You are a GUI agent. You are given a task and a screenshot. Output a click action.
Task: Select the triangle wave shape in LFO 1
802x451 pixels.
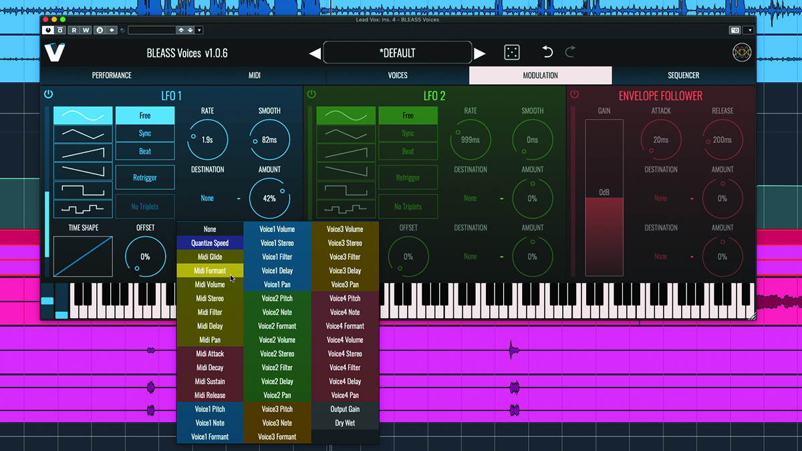[x=83, y=134]
